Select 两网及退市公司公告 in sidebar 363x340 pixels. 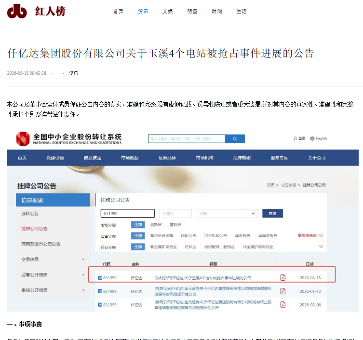tap(41, 244)
